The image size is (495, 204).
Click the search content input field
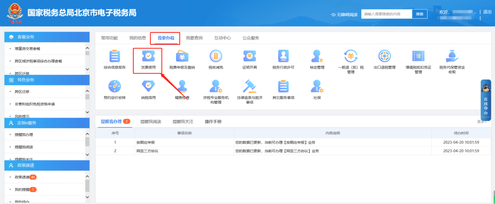click(386, 14)
